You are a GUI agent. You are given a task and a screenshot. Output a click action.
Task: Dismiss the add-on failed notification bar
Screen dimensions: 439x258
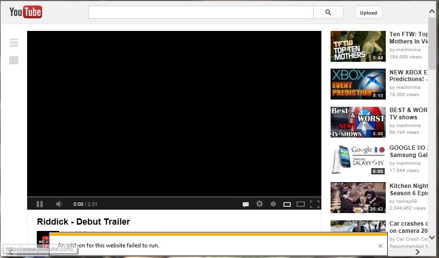(380, 246)
